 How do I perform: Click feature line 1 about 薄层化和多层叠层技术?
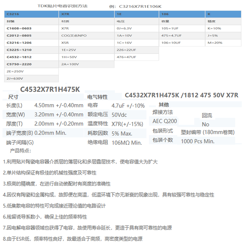click(80, 162)
